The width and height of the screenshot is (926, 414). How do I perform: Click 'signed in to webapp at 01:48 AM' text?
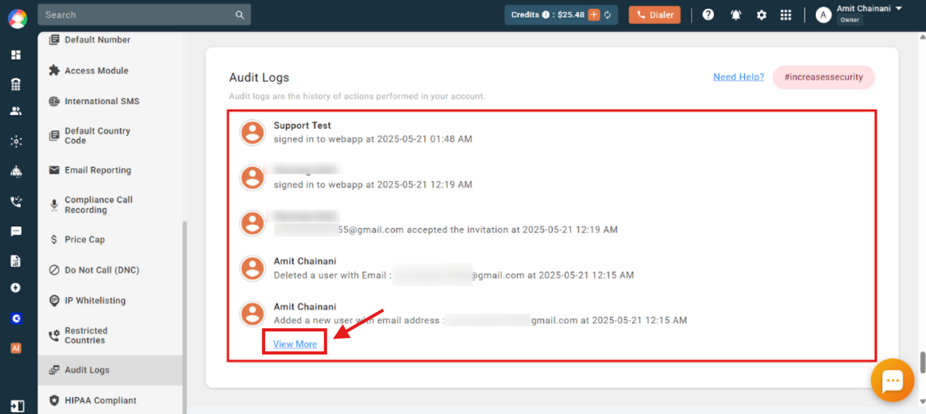[x=373, y=138]
